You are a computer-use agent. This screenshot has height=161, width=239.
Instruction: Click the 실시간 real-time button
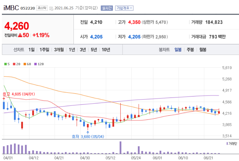tap(107, 8)
